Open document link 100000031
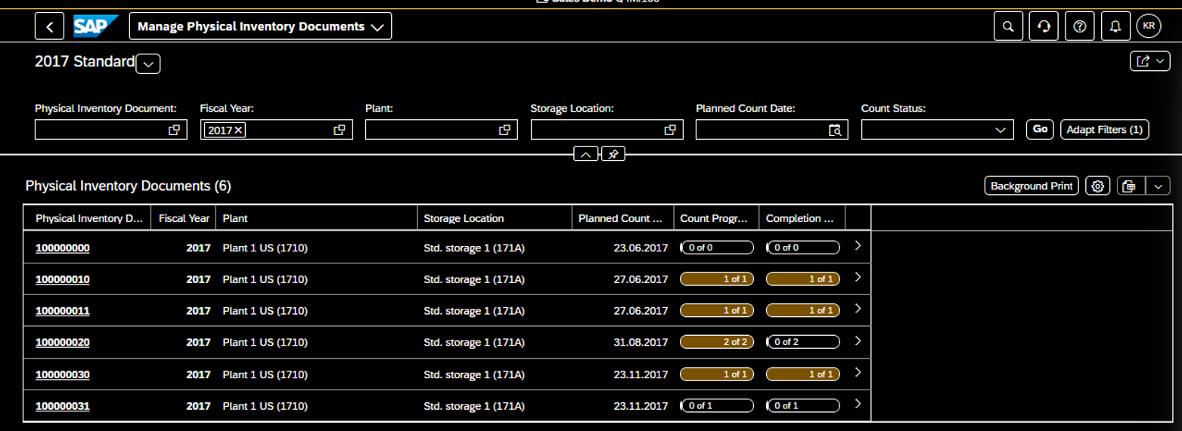This screenshot has width=1182, height=431. point(63,406)
